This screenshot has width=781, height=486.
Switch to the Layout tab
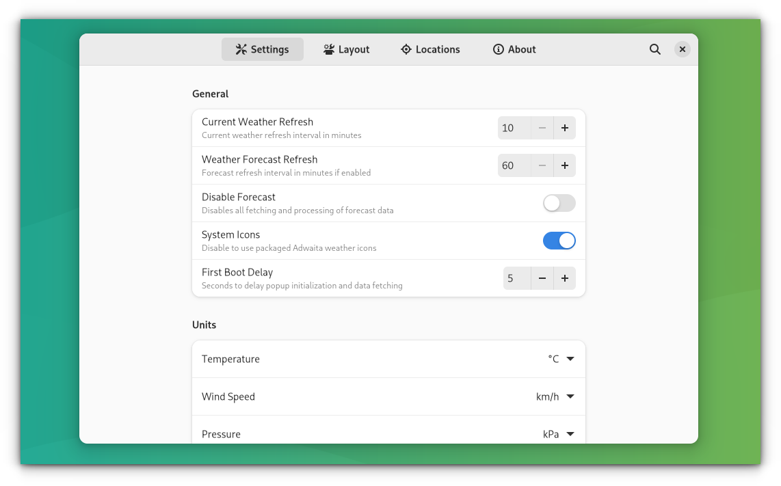tap(347, 49)
